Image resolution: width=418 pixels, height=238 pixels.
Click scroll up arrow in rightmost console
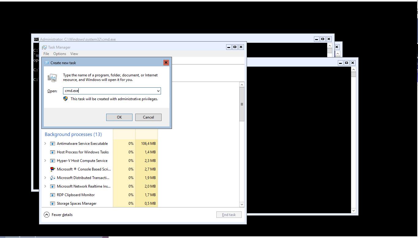353,70
